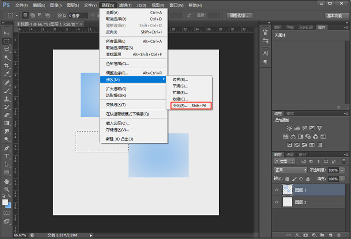Image resolution: width=351 pixels, height=239 pixels.
Task: Click Subtract from selection mode icon
Action: 40,15
